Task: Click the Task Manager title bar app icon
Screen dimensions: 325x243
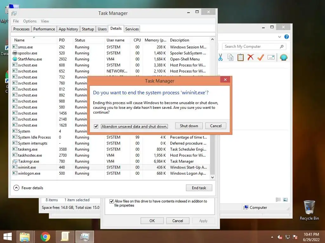Action: pos(14,13)
